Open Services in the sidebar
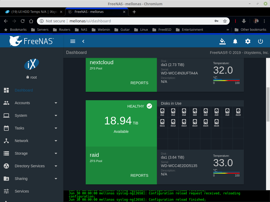This screenshot has height=202, width=270. point(32,191)
